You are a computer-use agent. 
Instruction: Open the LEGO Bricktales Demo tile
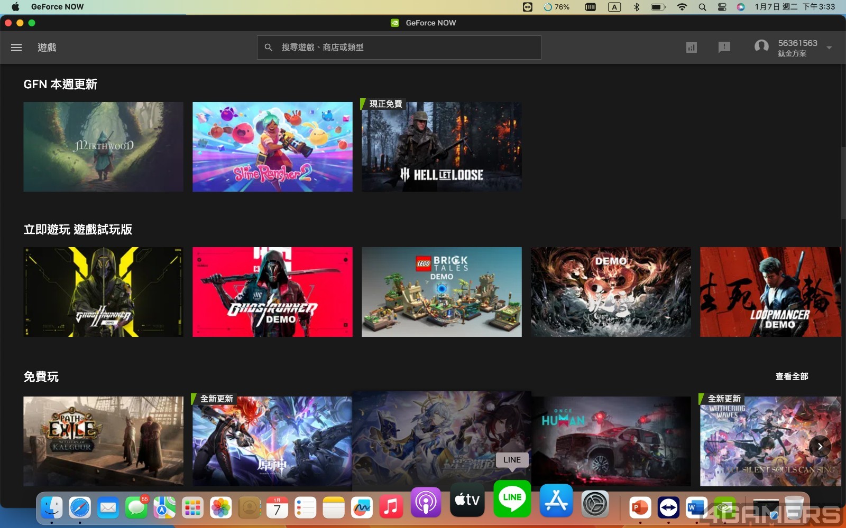pos(442,292)
